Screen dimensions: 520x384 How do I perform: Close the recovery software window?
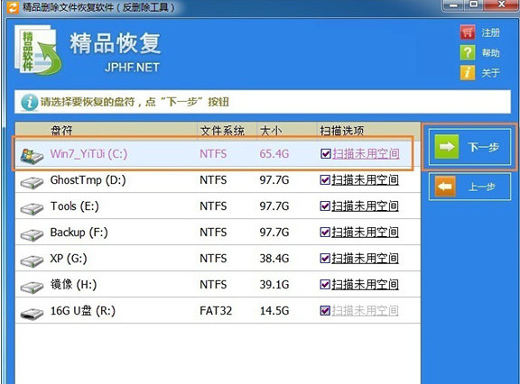(x=501, y=5)
